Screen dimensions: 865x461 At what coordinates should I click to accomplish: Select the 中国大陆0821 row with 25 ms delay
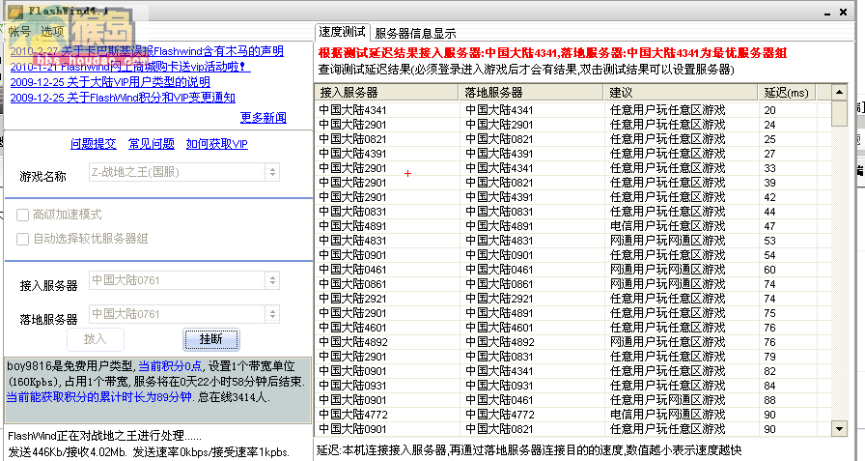click(x=572, y=139)
